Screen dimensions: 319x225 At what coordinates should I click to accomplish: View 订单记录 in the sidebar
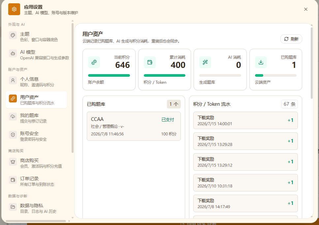pyautogui.click(x=36, y=181)
